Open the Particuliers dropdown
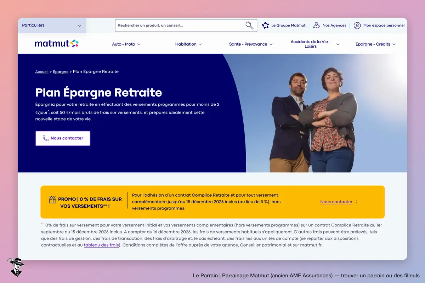The height and width of the screenshot is (283, 425). (x=52, y=25)
